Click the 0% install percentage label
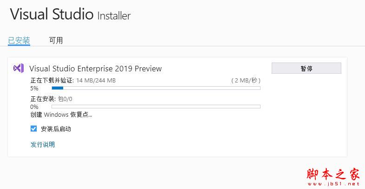This screenshot has width=365, height=189. coord(34,107)
